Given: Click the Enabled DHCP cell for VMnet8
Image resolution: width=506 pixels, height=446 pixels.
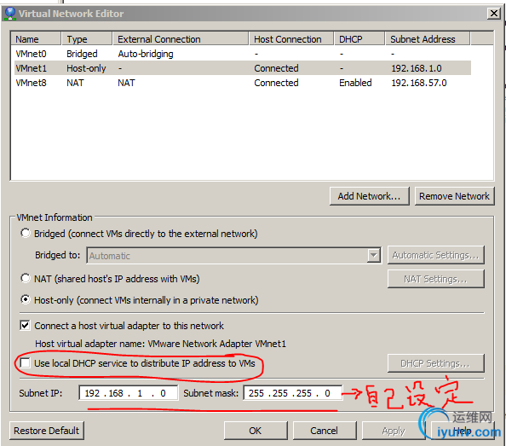Looking at the screenshot, I should (x=355, y=83).
